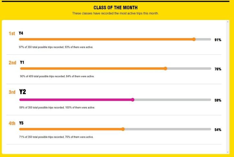The height and width of the screenshot is (157, 234).
Task: Click the 1st rank label
Action: [x=12, y=34]
